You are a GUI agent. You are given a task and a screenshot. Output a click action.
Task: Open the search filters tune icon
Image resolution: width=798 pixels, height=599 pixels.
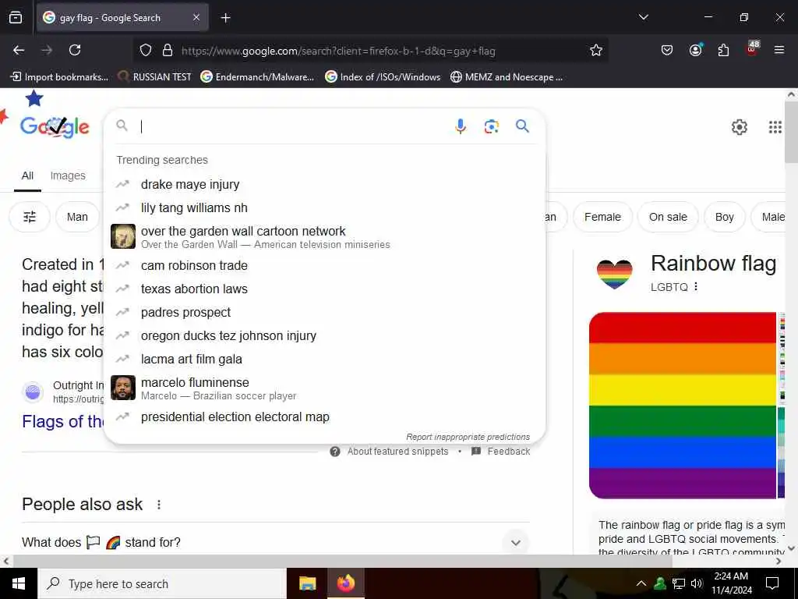coord(30,217)
